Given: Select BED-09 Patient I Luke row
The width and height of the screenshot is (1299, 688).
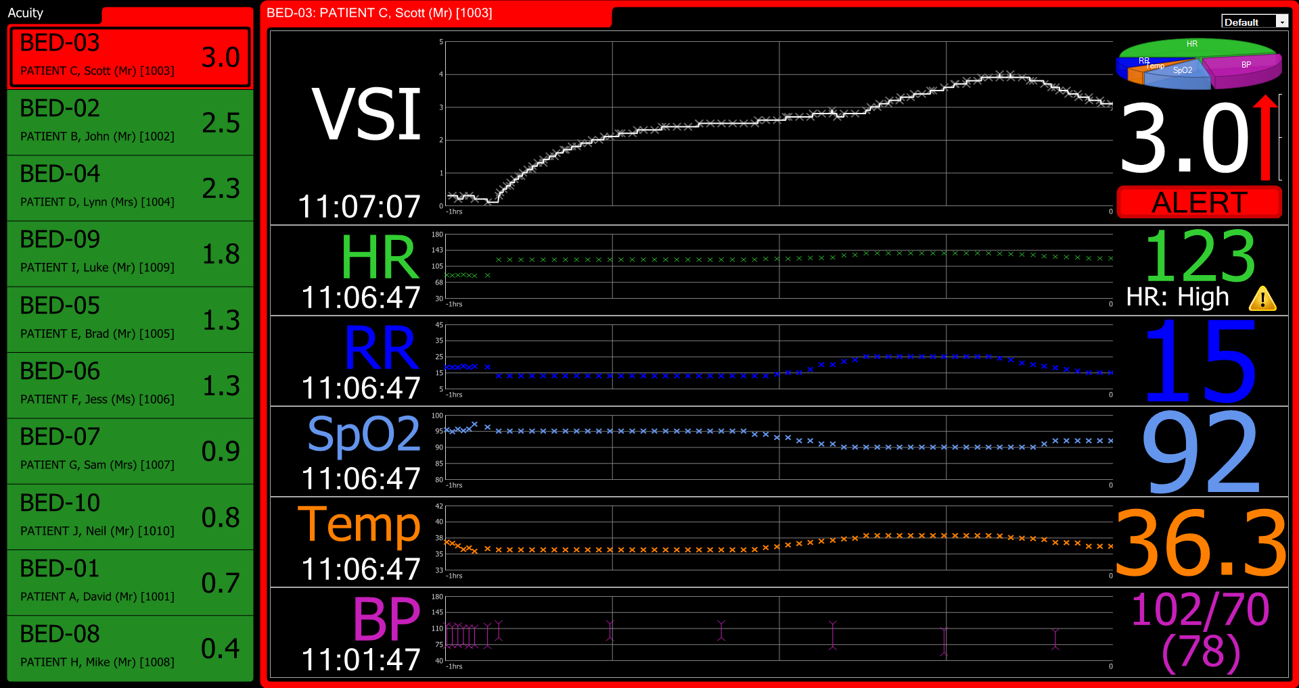Looking at the screenshot, I should (130, 253).
